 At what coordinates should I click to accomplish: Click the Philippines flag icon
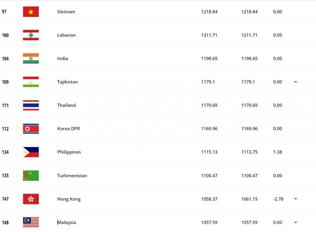(31, 152)
